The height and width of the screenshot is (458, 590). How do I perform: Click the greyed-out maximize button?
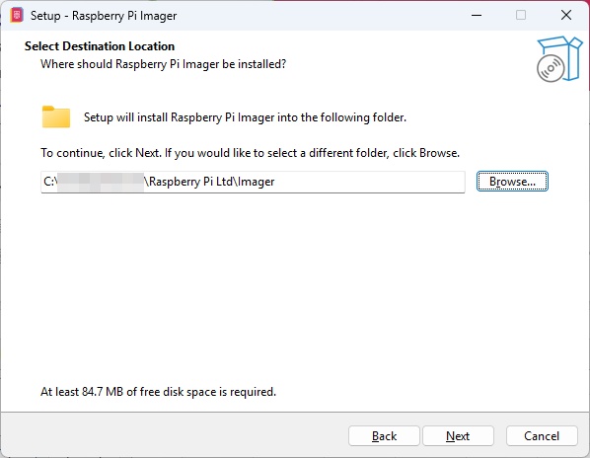point(521,16)
